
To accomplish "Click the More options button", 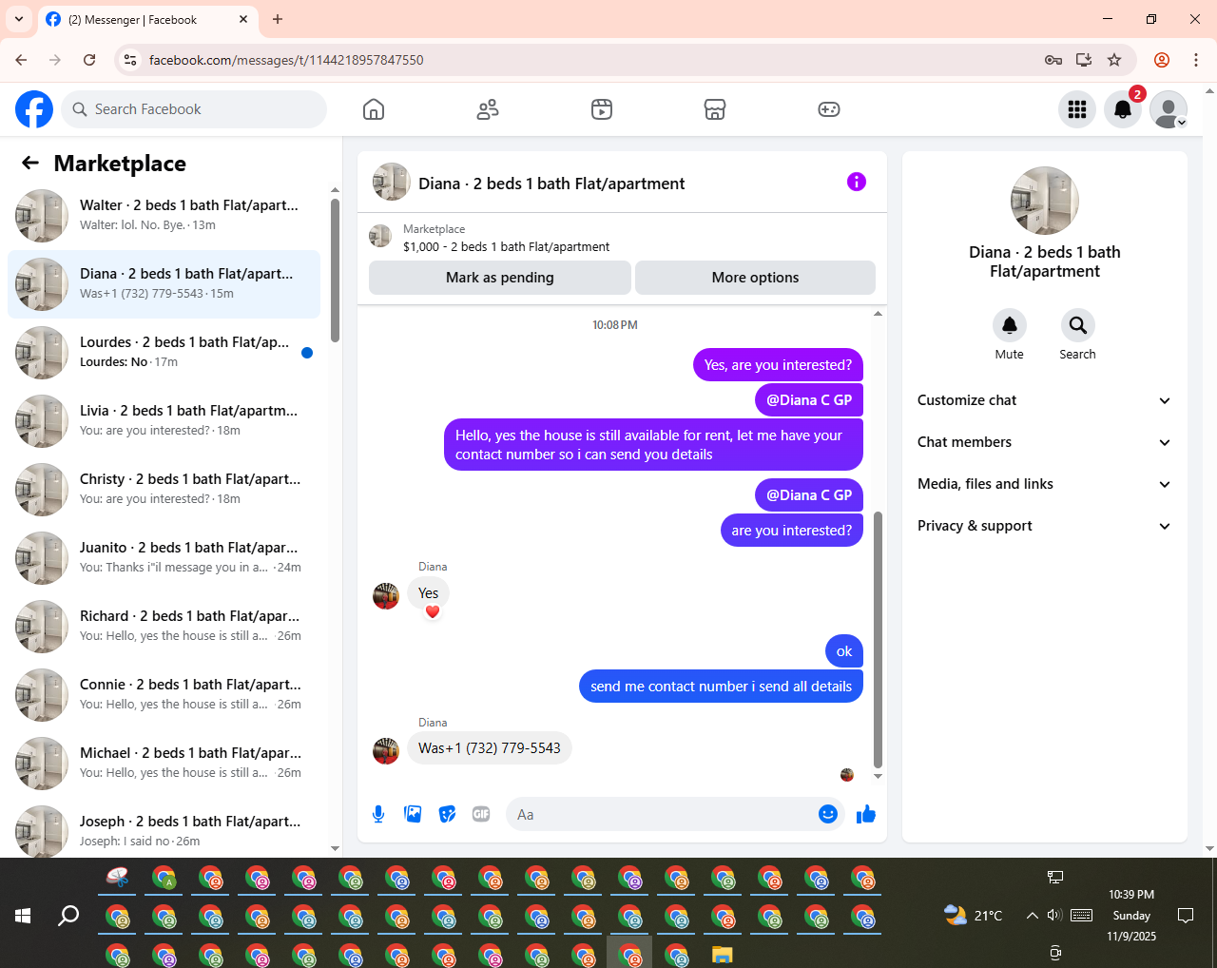I will pos(755,278).
